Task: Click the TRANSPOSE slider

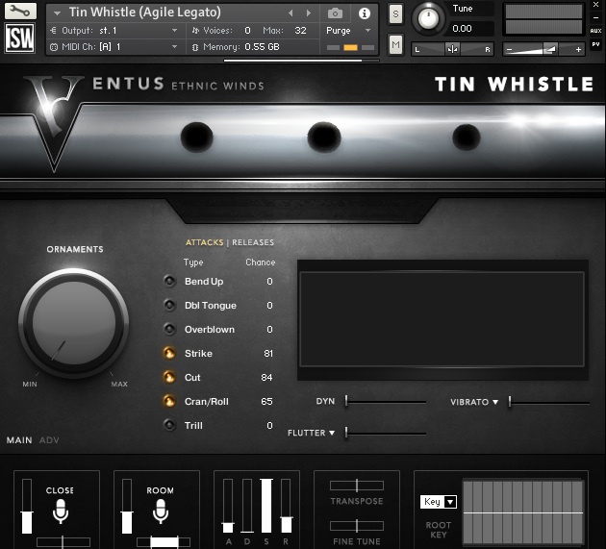Action: point(357,486)
